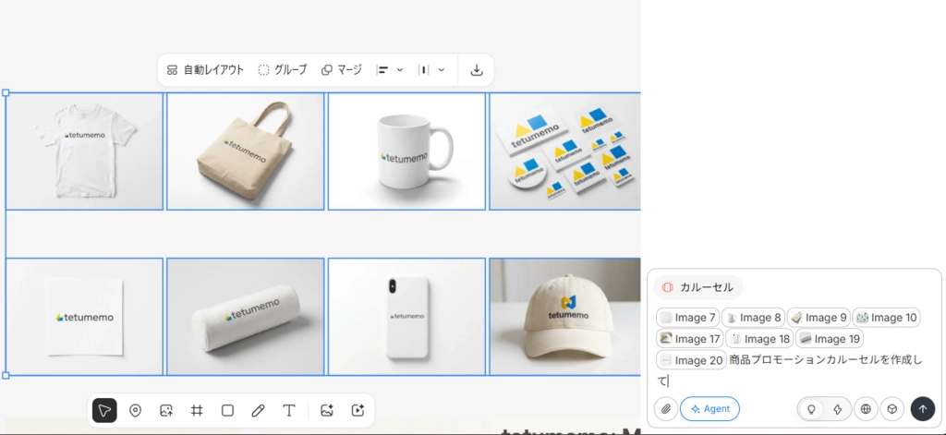Select the Text tool
Screen dimensions: 946x435
pos(289,411)
